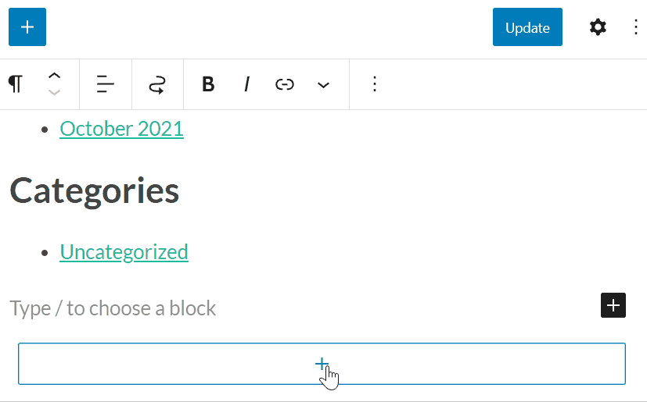
Task: Open the settings gear panel
Action: point(598,27)
